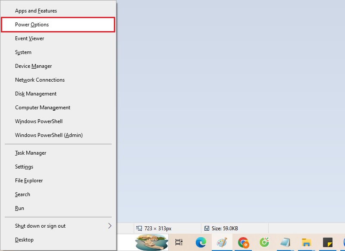The image size is (345, 251).
Task: Start Windows PowerShell
Action: pos(58,121)
